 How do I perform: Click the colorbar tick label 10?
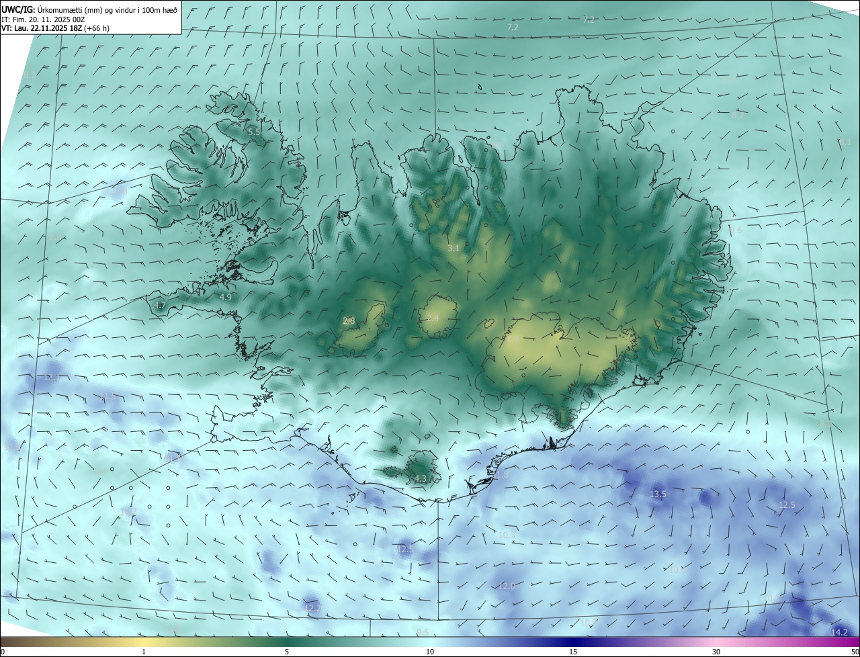point(430,652)
